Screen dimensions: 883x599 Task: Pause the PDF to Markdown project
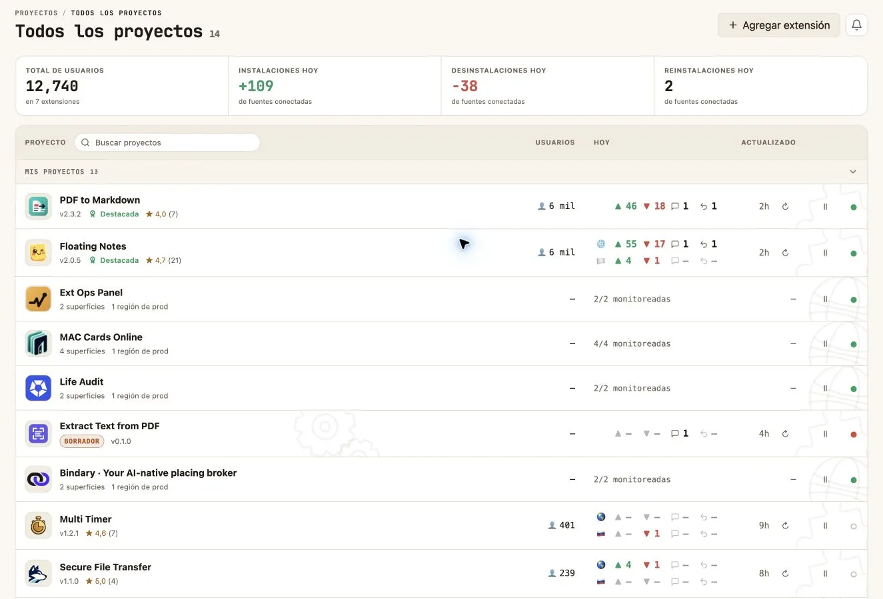tap(825, 206)
